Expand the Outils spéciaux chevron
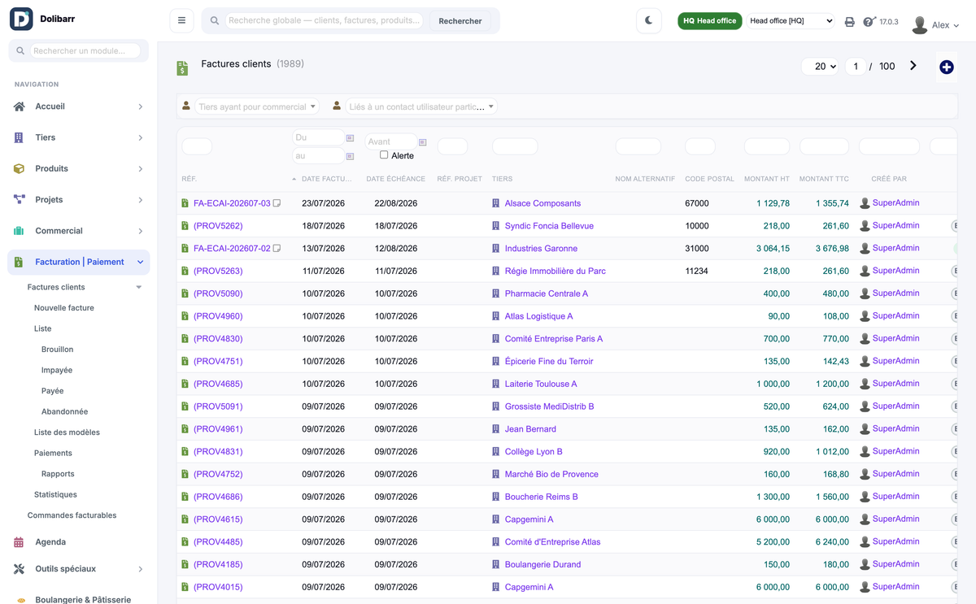The width and height of the screenshot is (976, 604). coord(141,569)
